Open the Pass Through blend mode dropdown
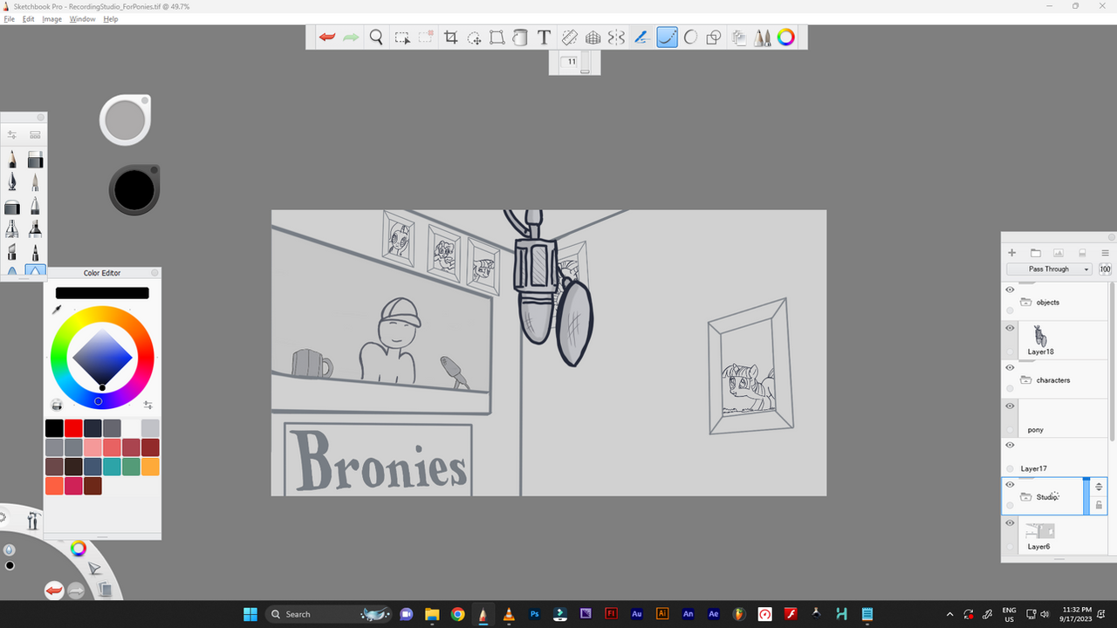 [1050, 270]
